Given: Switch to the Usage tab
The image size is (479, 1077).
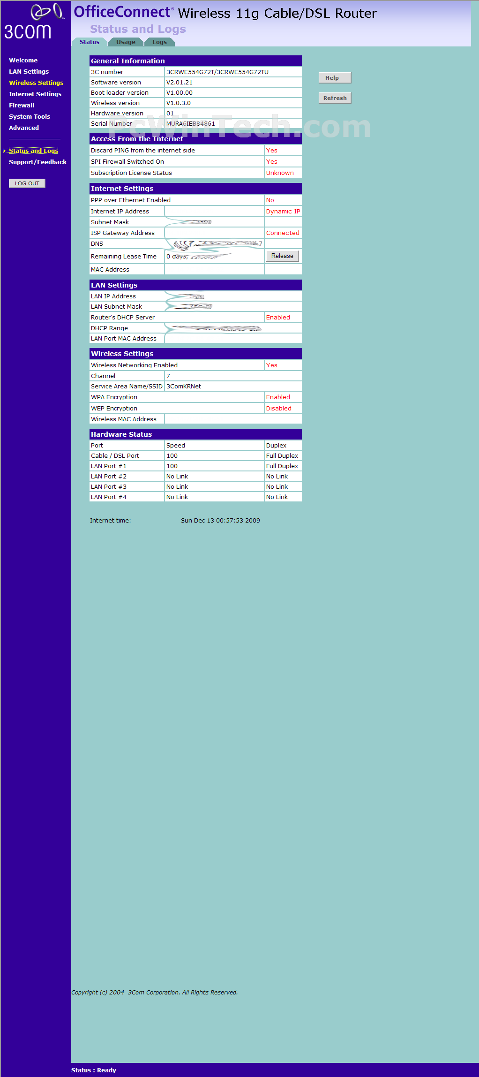Looking at the screenshot, I should (x=126, y=42).
